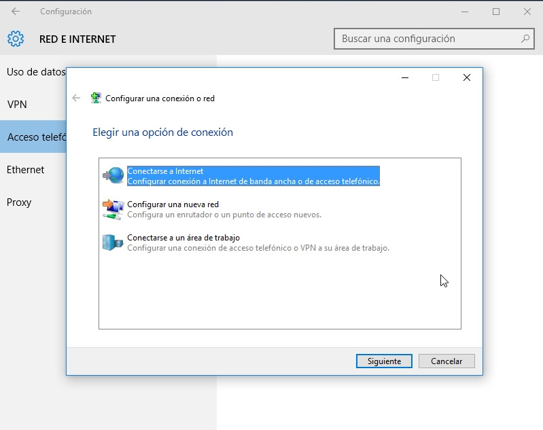Image resolution: width=543 pixels, height=430 pixels.
Task: Open the Ethernet settings page
Action: coord(26,170)
